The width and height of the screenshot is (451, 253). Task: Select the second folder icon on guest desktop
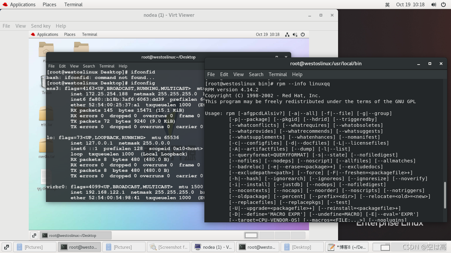pyautogui.click(x=81, y=46)
